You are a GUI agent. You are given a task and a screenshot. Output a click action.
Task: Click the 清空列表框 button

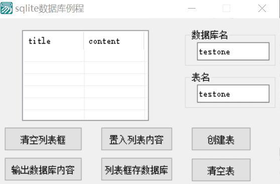(x=43, y=139)
